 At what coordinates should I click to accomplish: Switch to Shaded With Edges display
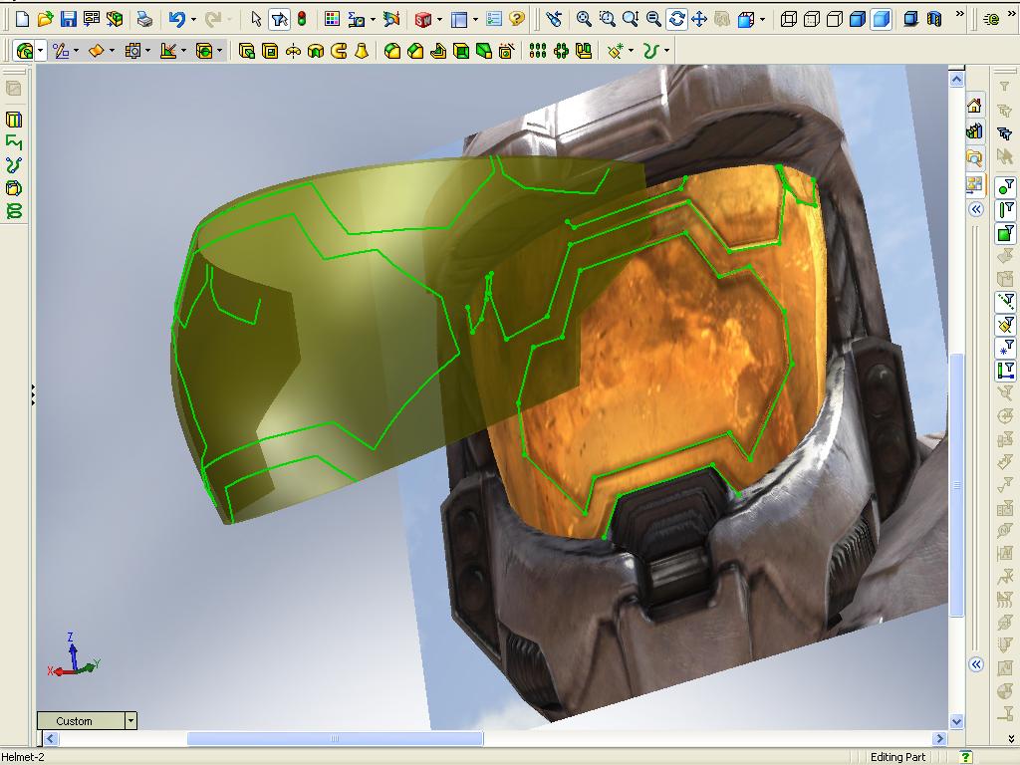coord(858,19)
